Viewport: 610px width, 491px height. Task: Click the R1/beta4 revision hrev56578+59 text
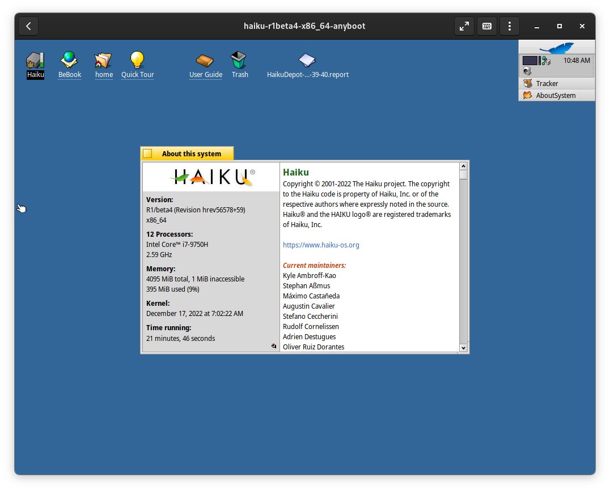pyautogui.click(x=196, y=210)
